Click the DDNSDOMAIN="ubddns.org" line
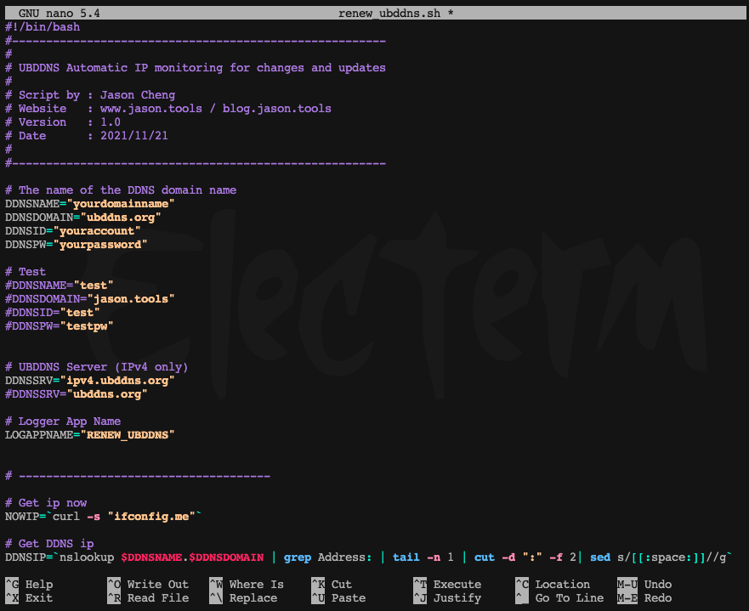The width and height of the screenshot is (749, 611). click(83, 218)
